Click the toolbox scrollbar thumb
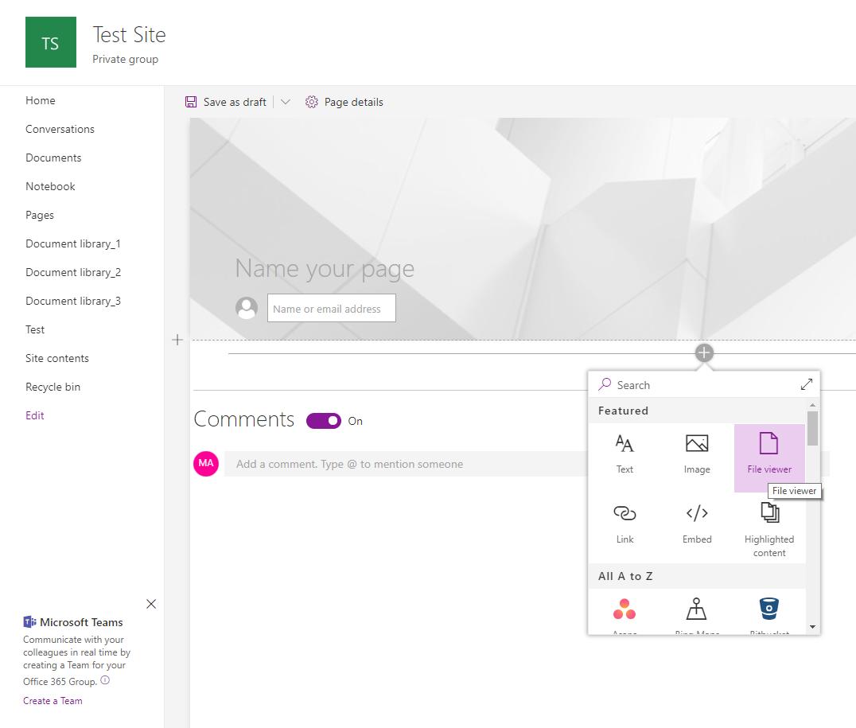Screen dimensions: 856x728 pyautogui.click(x=812, y=428)
